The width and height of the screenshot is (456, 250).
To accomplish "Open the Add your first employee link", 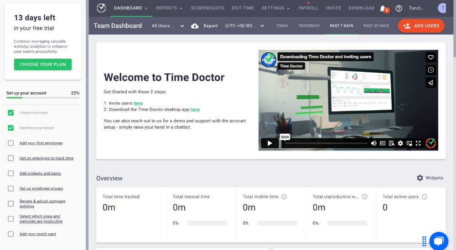I will (x=41, y=143).
